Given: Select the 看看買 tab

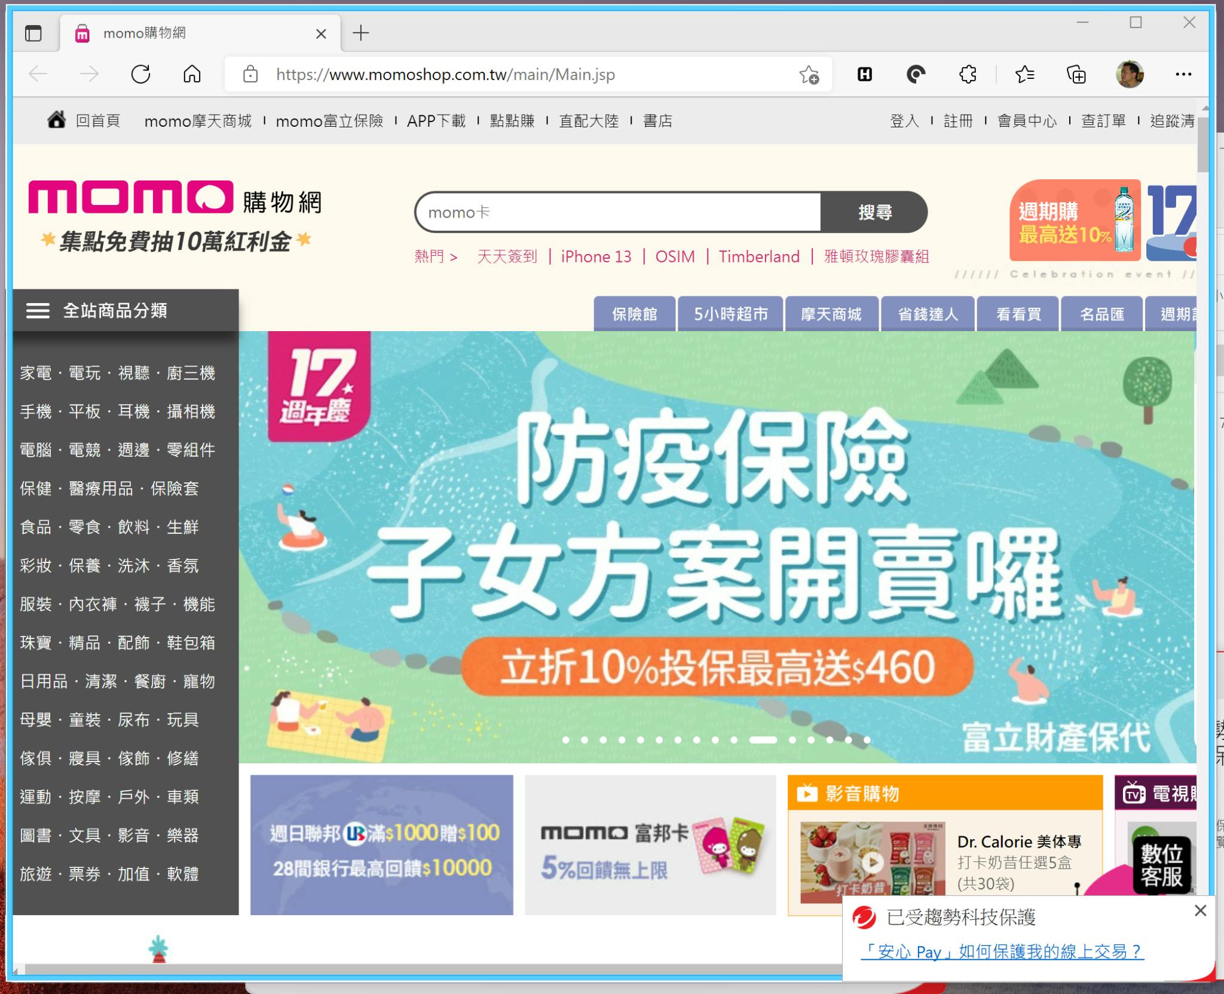Looking at the screenshot, I should [x=1018, y=314].
